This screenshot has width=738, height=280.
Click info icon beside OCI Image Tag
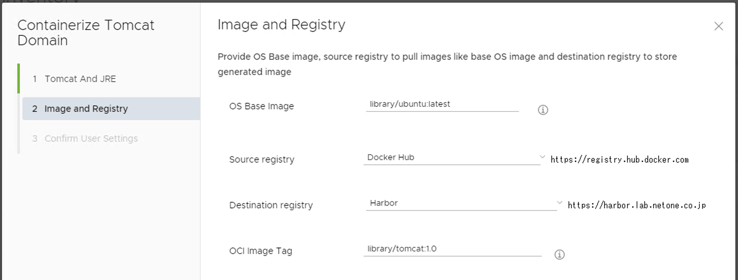(x=559, y=254)
